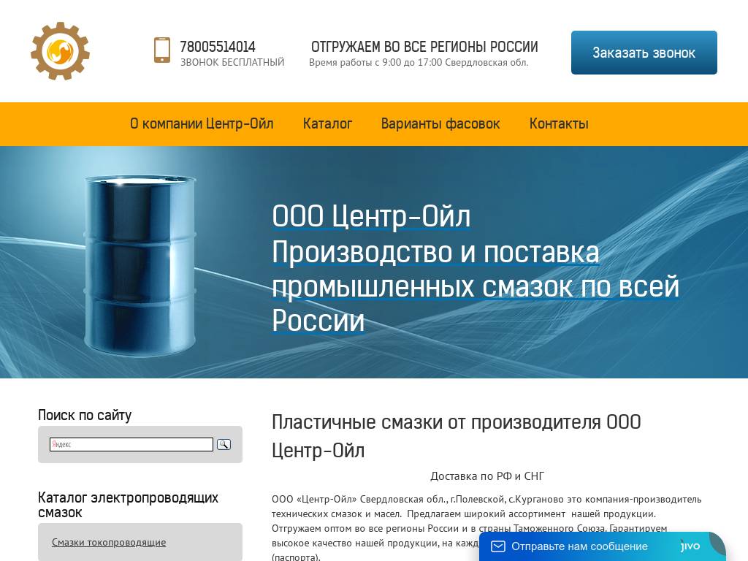
Task: Click the jivo logo in chat widget
Action: click(690, 546)
